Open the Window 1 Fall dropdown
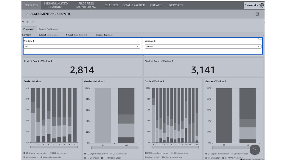Viewport: 286px width, 161px height. [82, 47]
